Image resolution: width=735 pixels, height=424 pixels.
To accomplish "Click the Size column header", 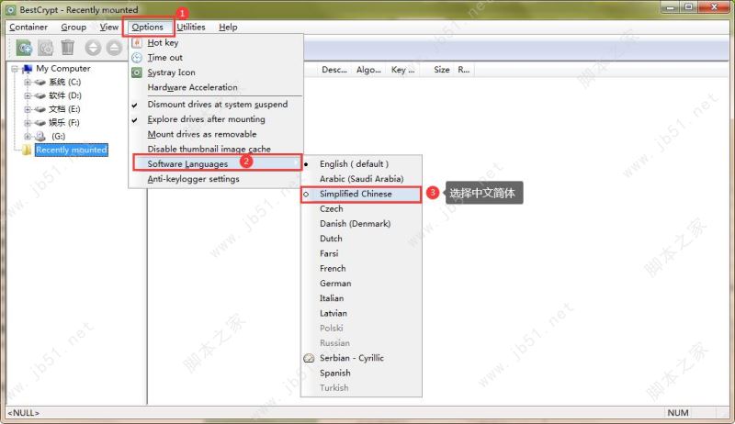I will 442,70.
